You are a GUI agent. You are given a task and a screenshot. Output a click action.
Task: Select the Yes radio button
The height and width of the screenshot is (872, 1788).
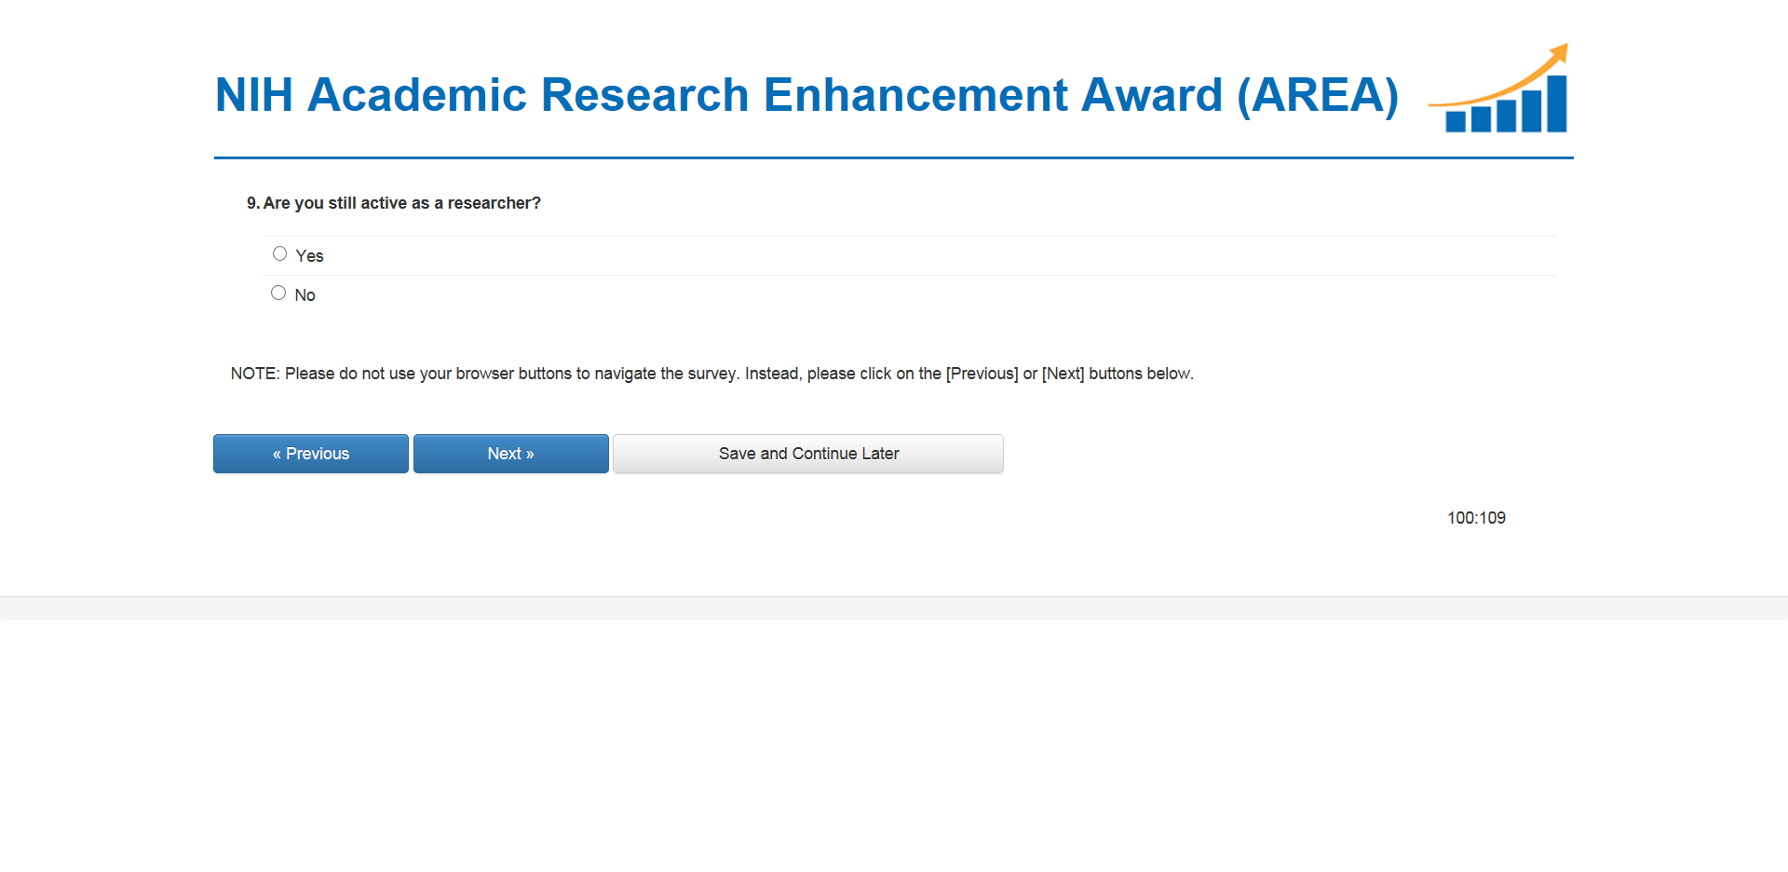pyautogui.click(x=279, y=254)
